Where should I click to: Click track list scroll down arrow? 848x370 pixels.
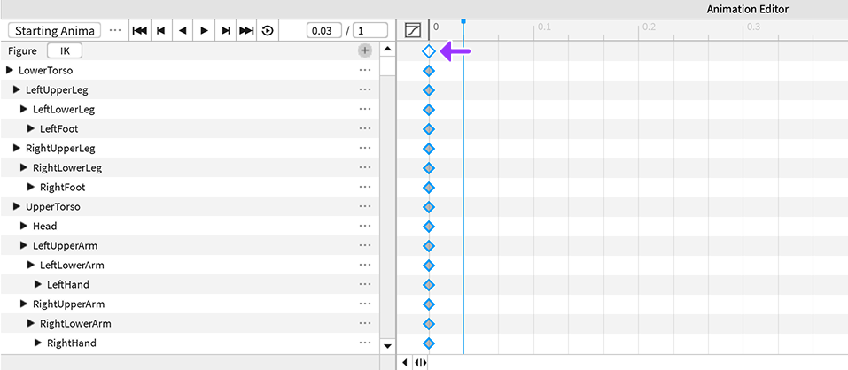pyautogui.click(x=386, y=346)
